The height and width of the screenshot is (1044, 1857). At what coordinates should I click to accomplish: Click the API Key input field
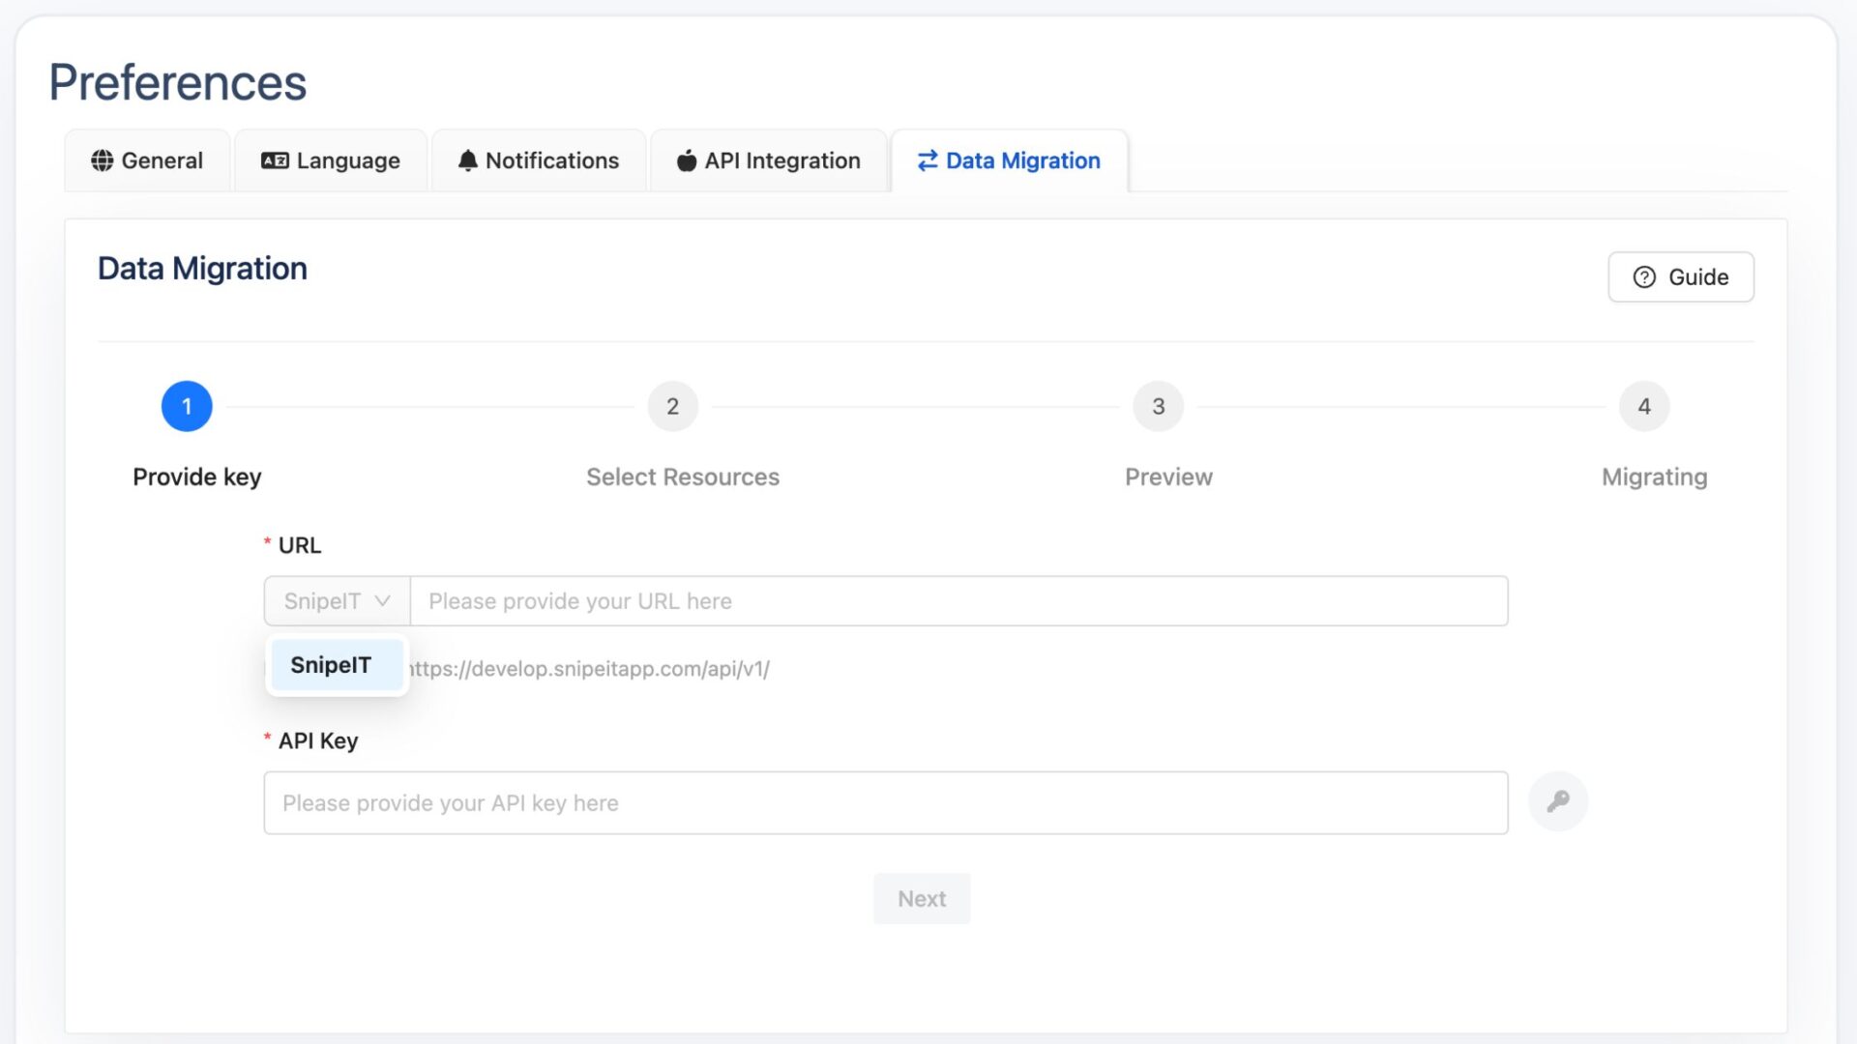click(x=885, y=801)
